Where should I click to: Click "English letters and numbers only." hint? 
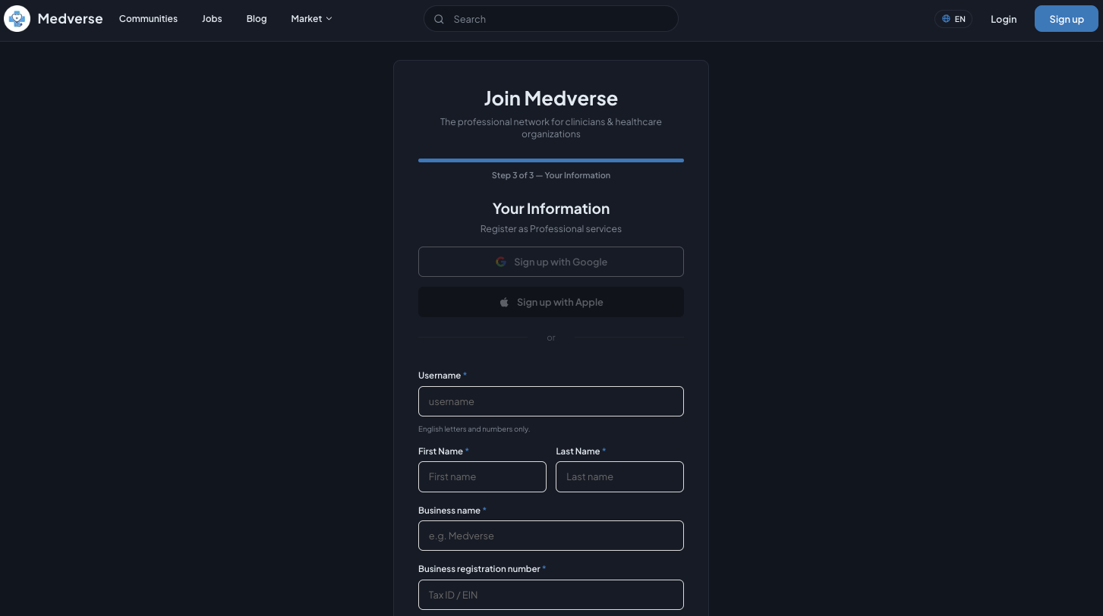click(474, 429)
